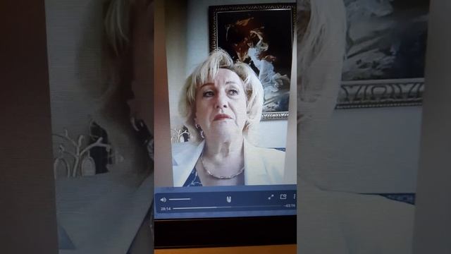The image size is (451, 254).
Task: Mute the video with the speaker icon
Action: click(x=163, y=200)
